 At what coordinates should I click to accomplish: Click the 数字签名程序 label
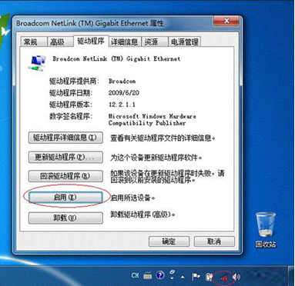click(x=71, y=116)
